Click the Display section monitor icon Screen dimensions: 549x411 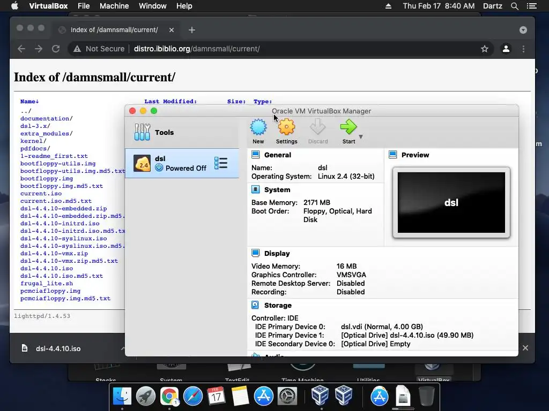click(256, 253)
